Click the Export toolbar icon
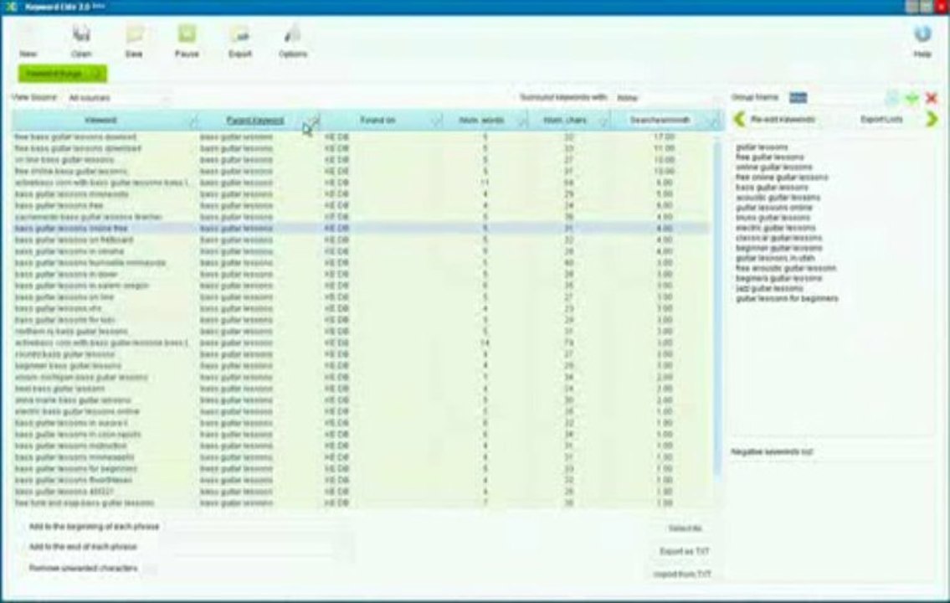This screenshot has width=950, height=603. tap(240, 40)
